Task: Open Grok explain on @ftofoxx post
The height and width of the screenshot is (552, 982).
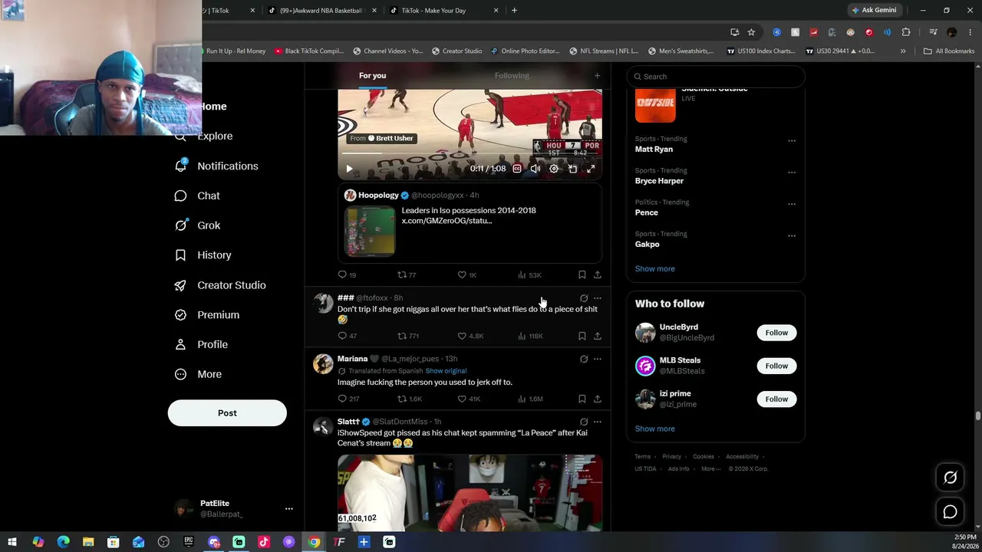Action: (x=584, y=298)
